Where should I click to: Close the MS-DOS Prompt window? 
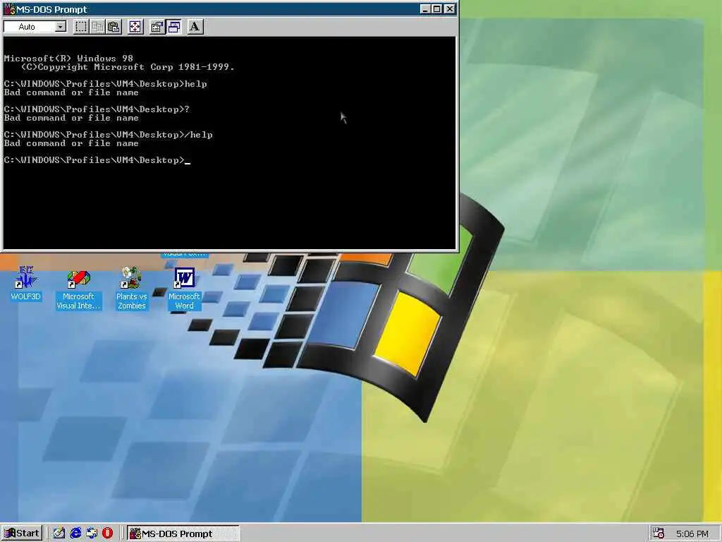pos(450,8)
